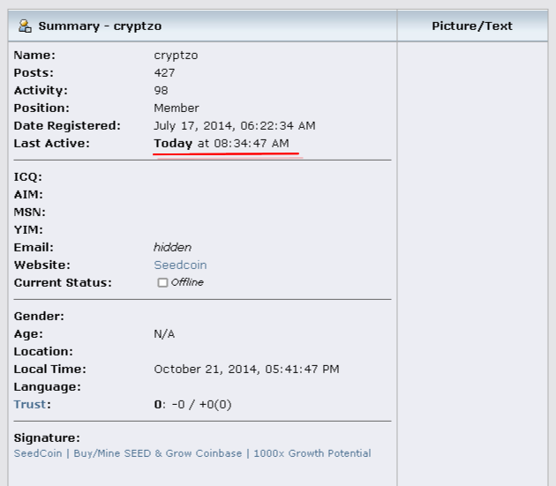This screenshot has height=486, width=556.
Task: Click the Picture/Text column header
Action: tap(472, 26)
